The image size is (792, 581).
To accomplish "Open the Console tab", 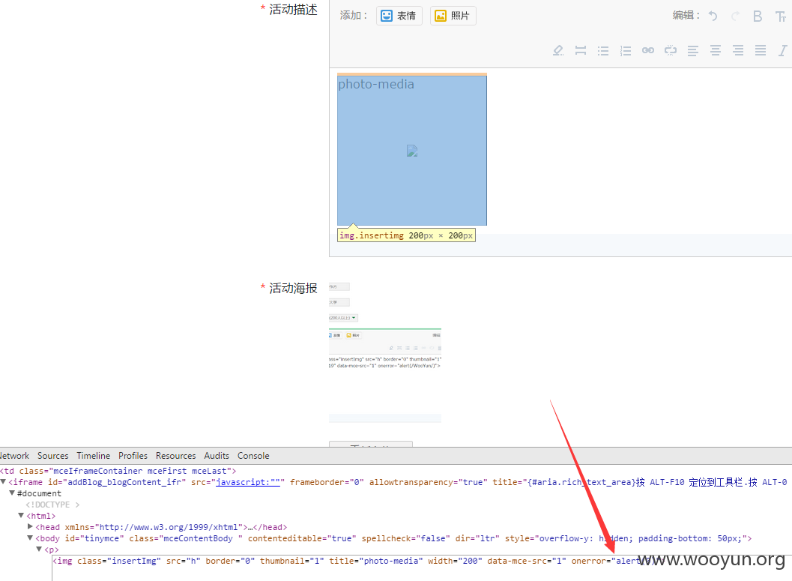I will click(x=253, y=456).
